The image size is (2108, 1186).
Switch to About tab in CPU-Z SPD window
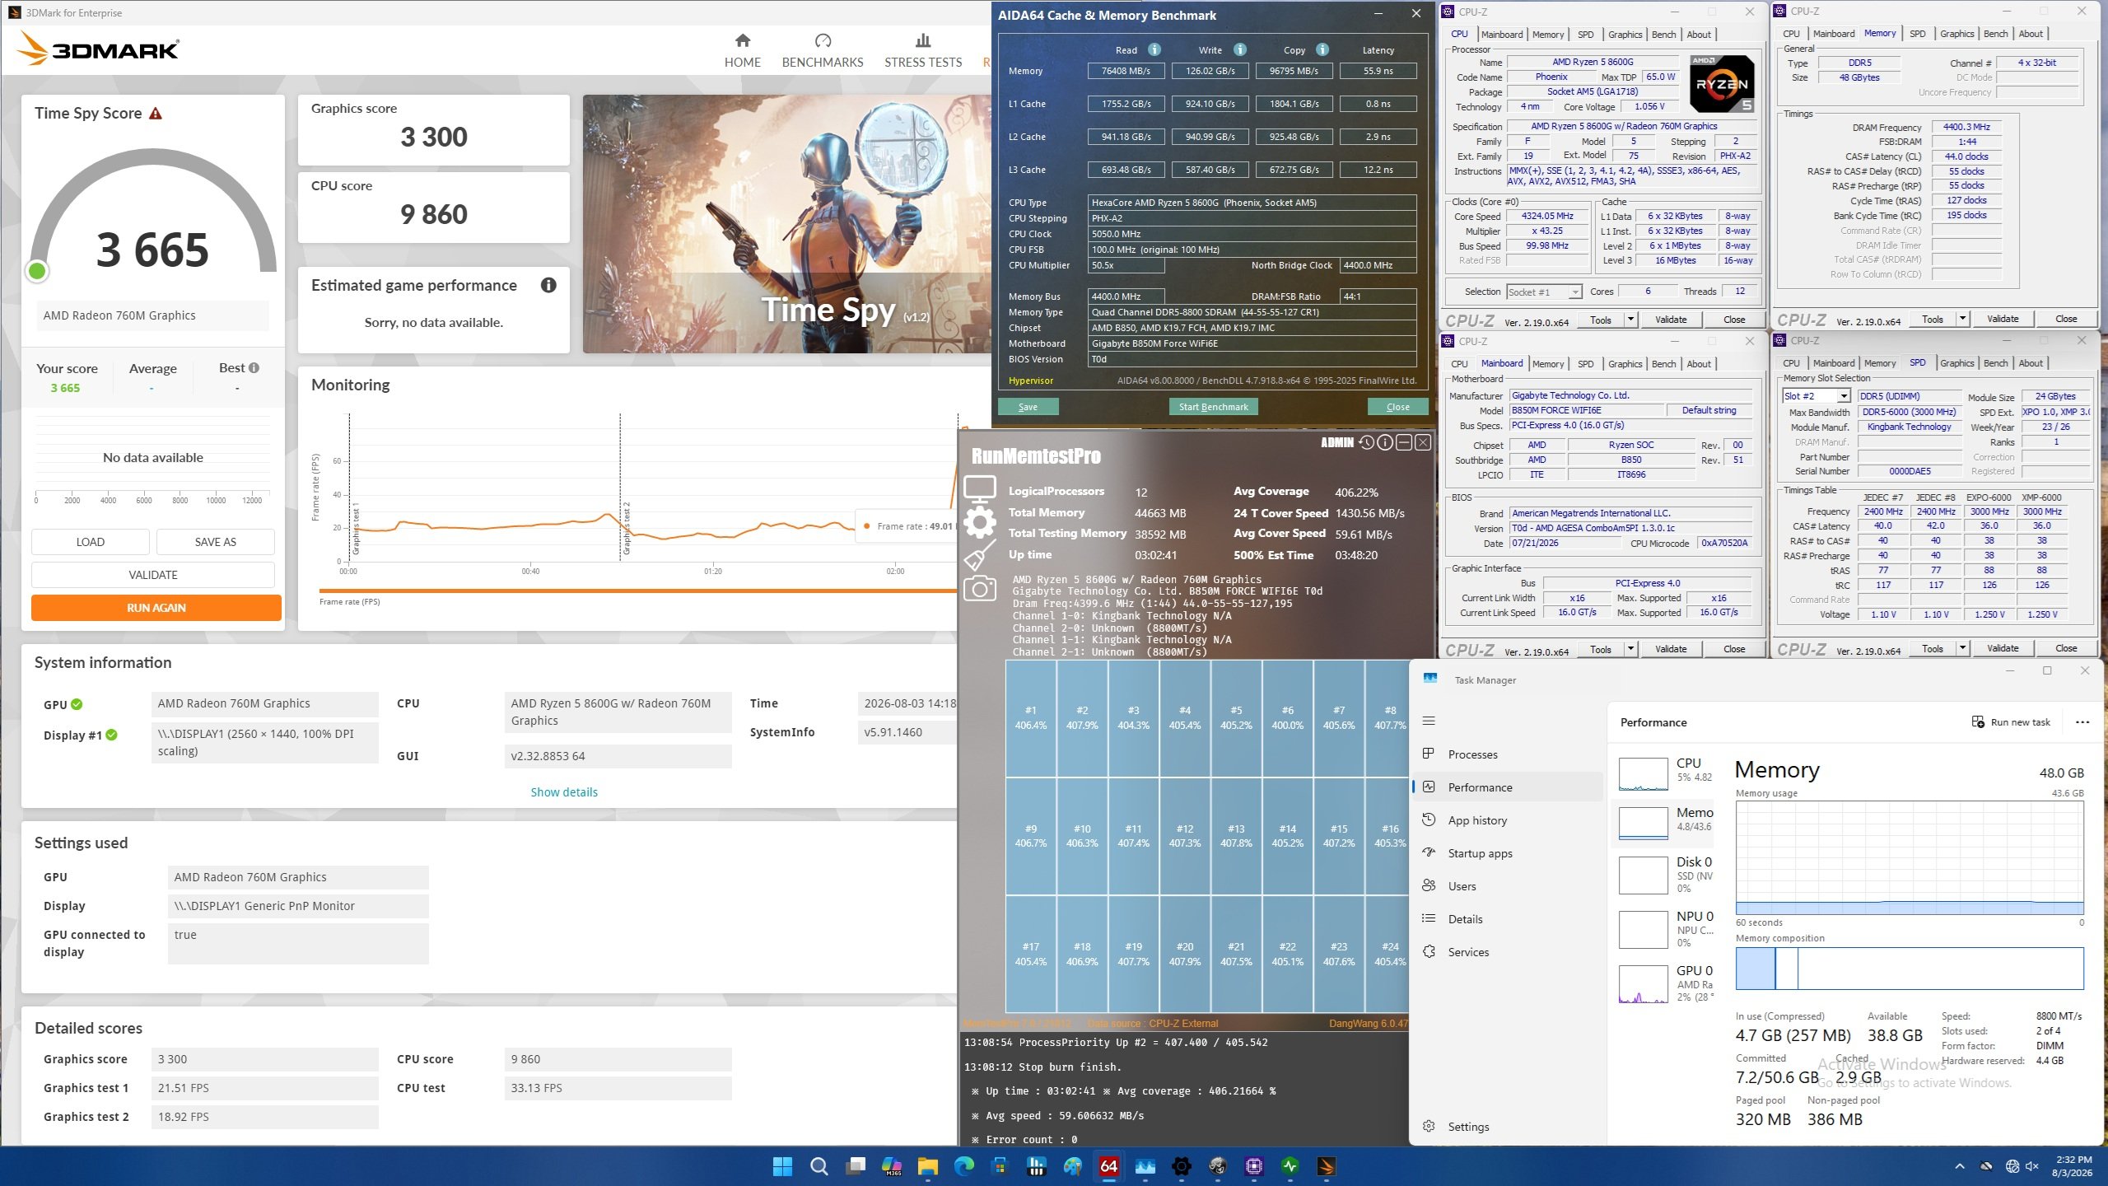tap(2030, 363)
